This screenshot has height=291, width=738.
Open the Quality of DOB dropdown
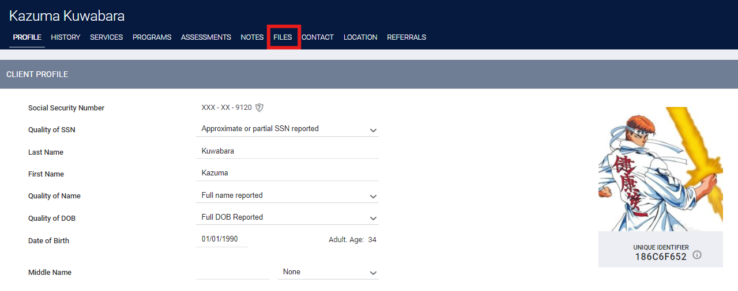pyautogui.click(x=287, y=217)
